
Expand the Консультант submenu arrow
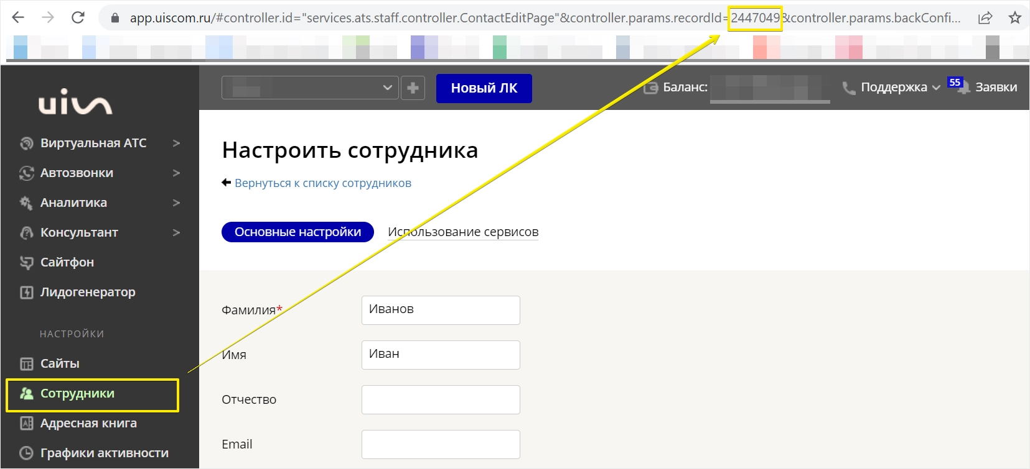176,233
